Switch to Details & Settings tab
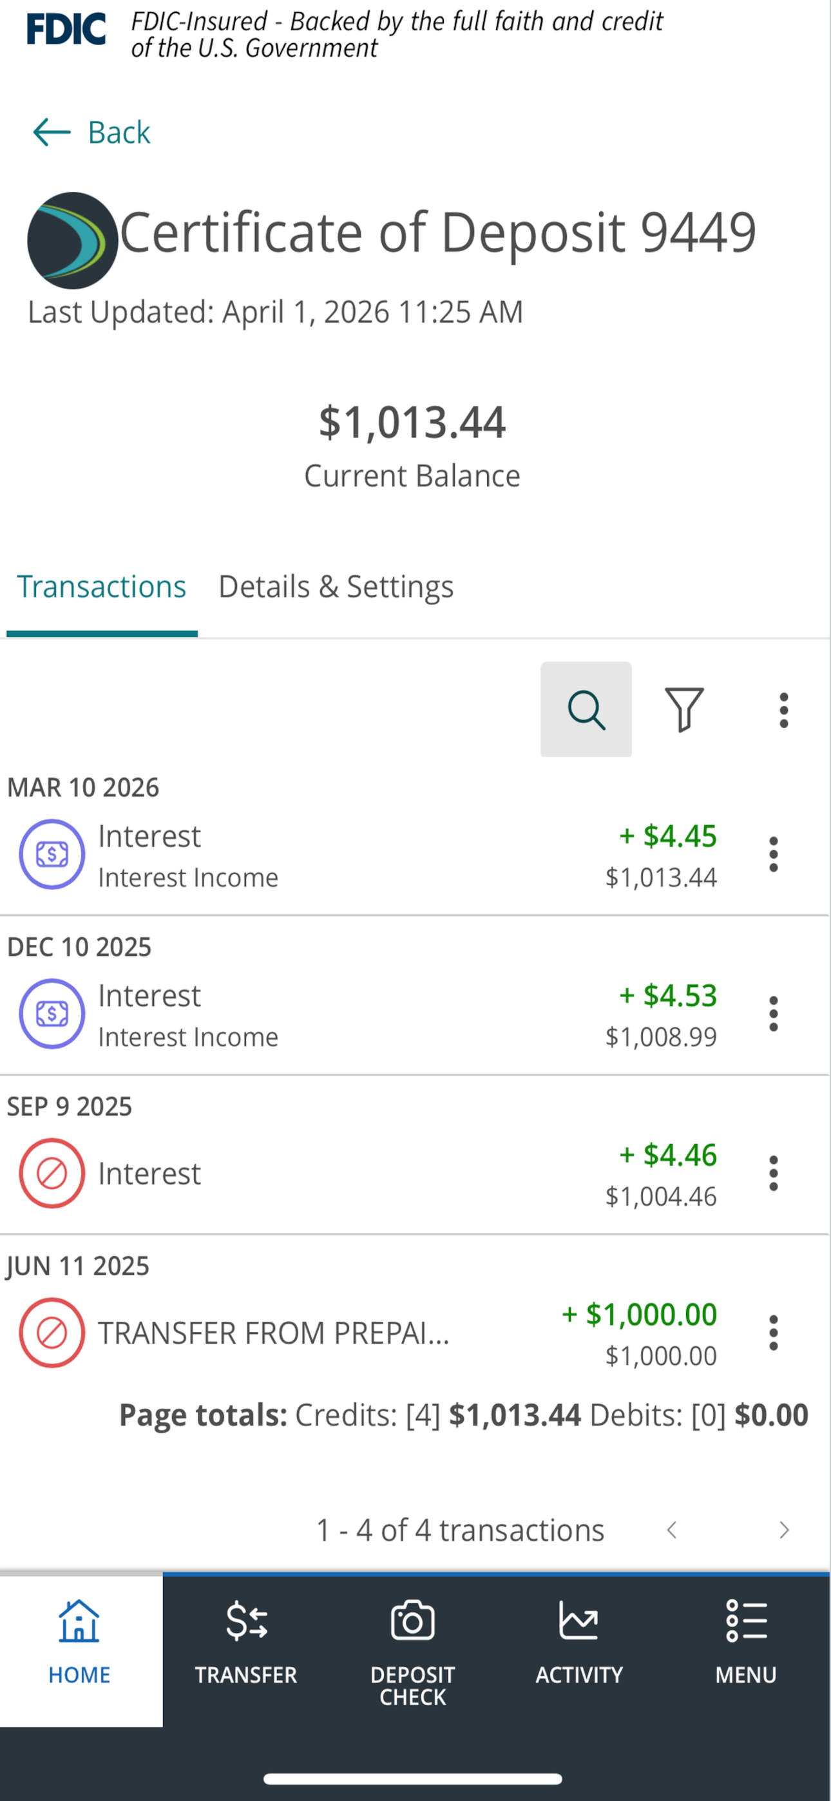 coord(336,586)
